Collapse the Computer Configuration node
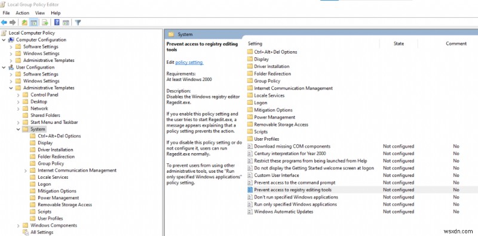This screenshot has width=478, height=236. [x=4, y=40]
